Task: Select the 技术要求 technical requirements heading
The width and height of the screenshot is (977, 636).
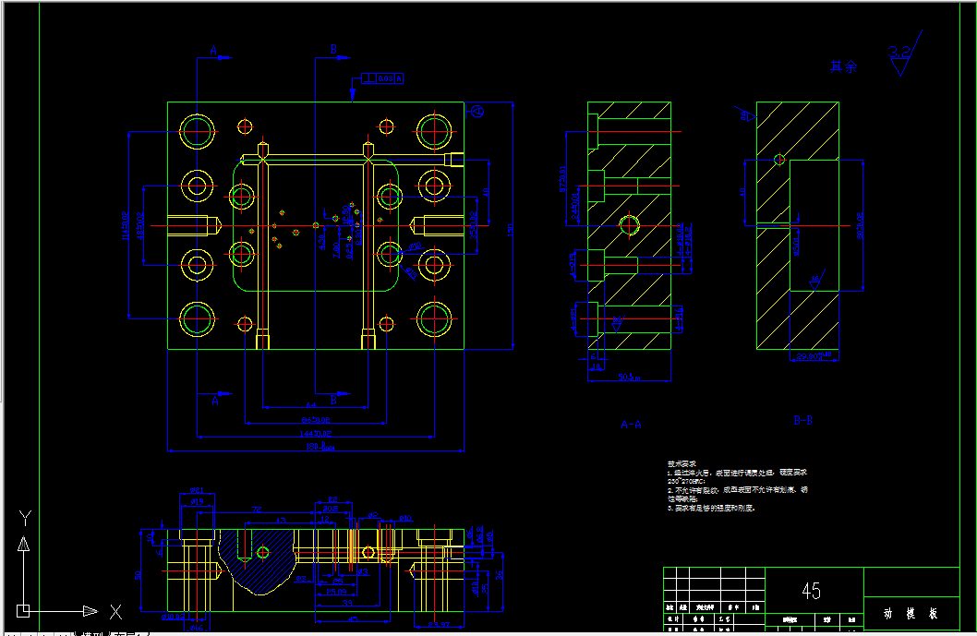Action: [681, 463]
